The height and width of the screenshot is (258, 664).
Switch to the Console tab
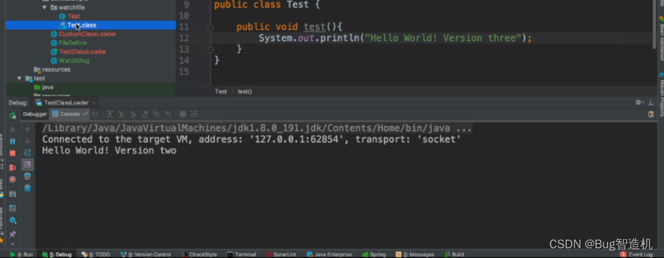tap(70, 114)
